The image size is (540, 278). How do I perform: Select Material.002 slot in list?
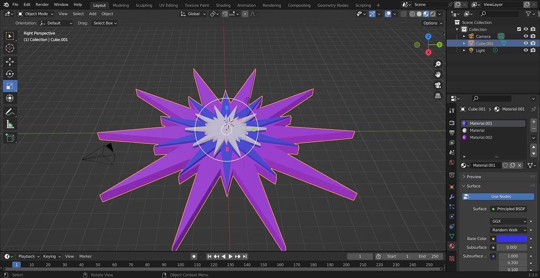click(x=493, y=137)
